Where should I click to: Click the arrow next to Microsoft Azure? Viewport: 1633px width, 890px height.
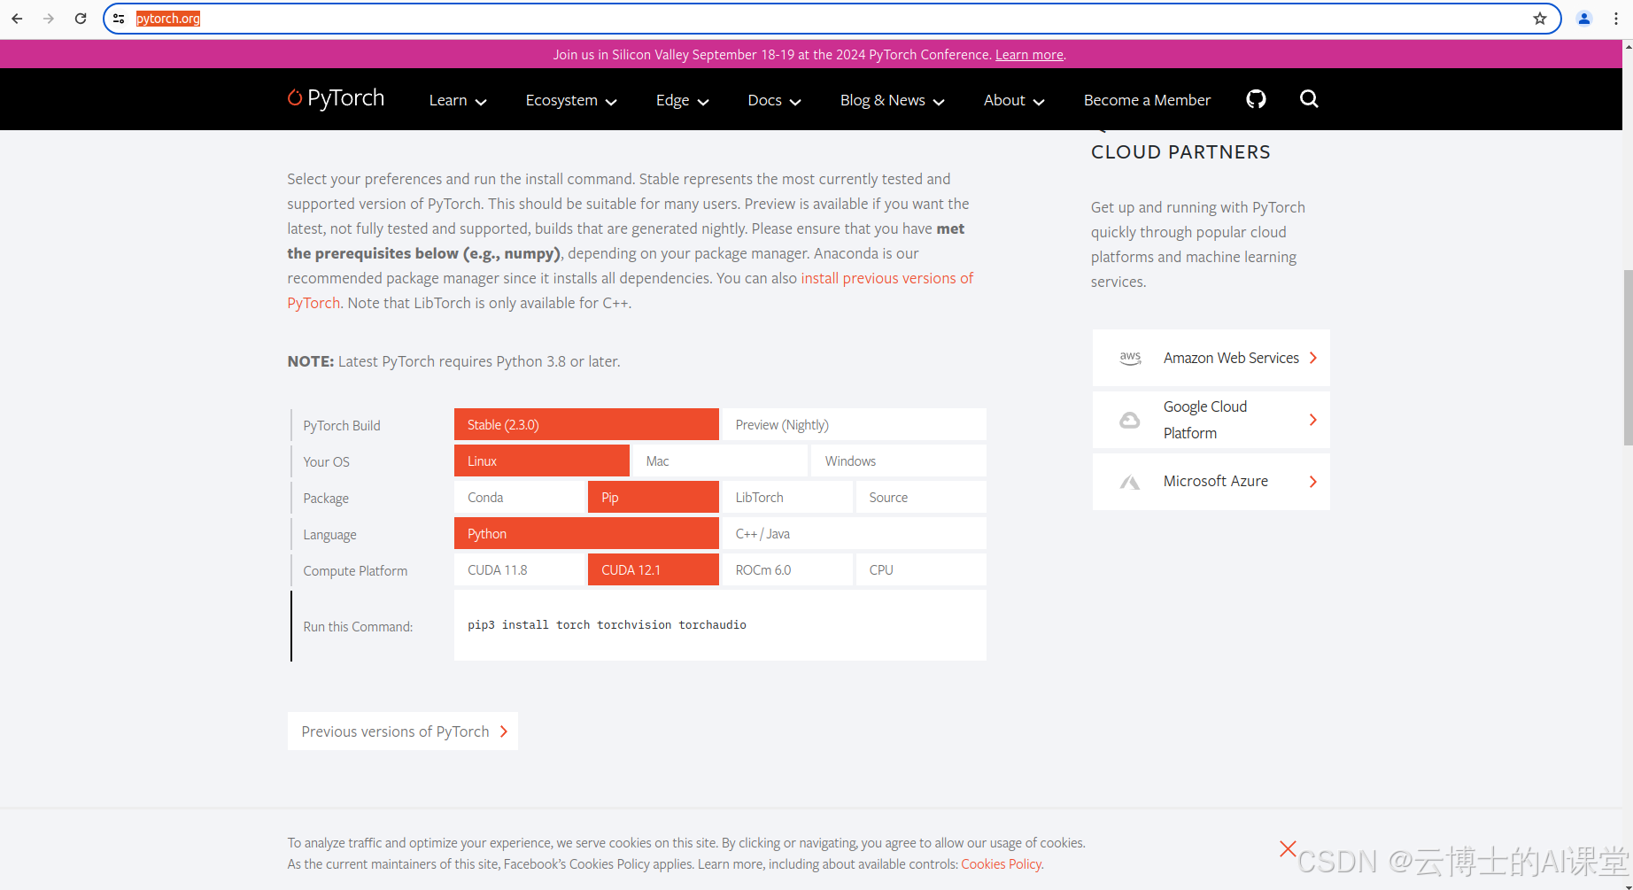coord(1313,482)
